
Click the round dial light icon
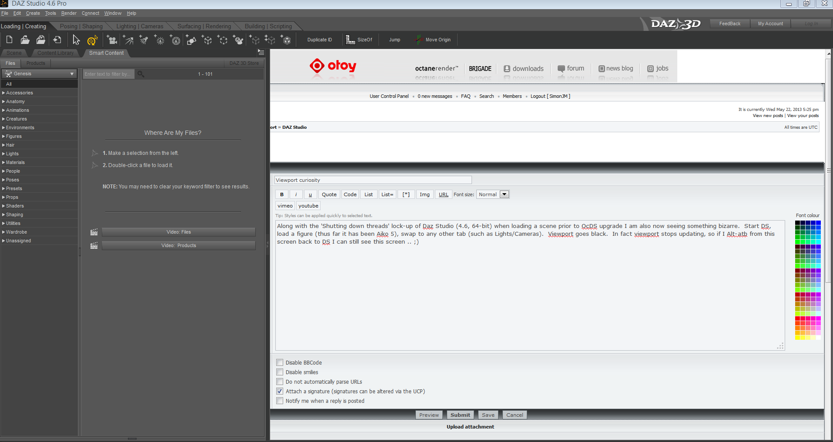pos(175,40)
